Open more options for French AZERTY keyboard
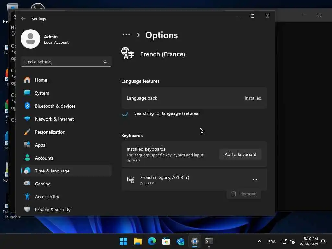 (255, 180)
